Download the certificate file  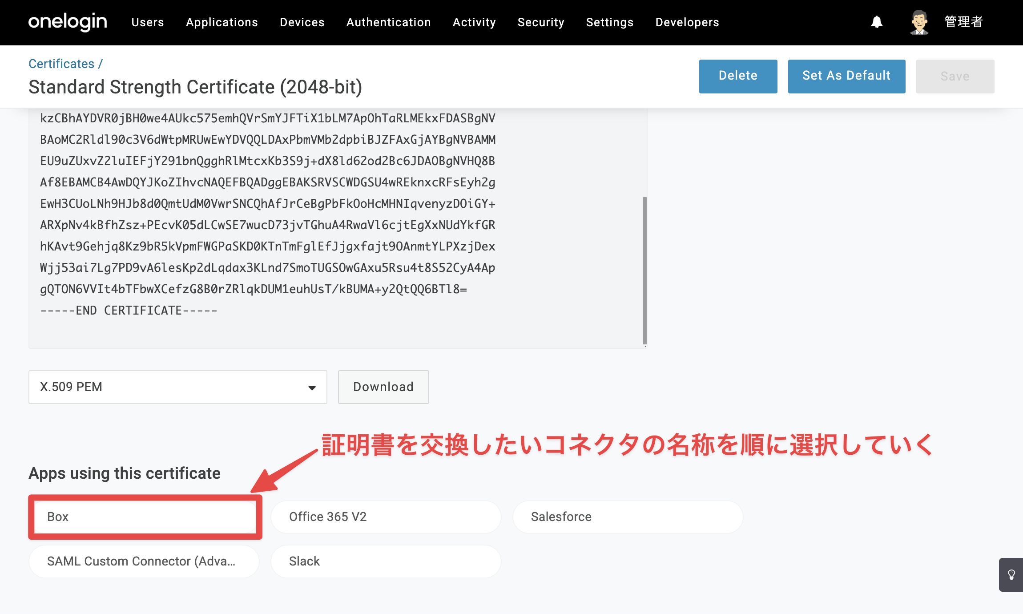coord(383,387)
